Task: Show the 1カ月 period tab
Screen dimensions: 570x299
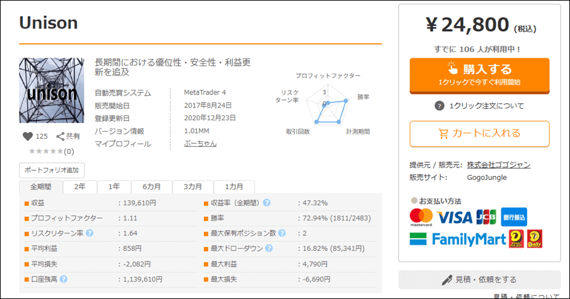Action: [234, 187]
